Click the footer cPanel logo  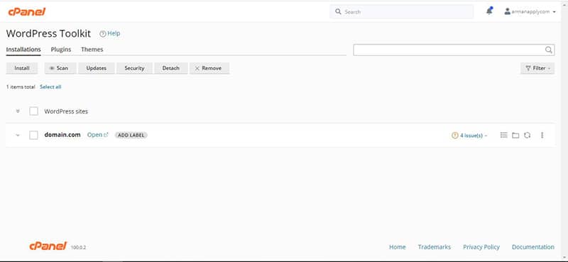pyautogui.click(x=48, y=246)
